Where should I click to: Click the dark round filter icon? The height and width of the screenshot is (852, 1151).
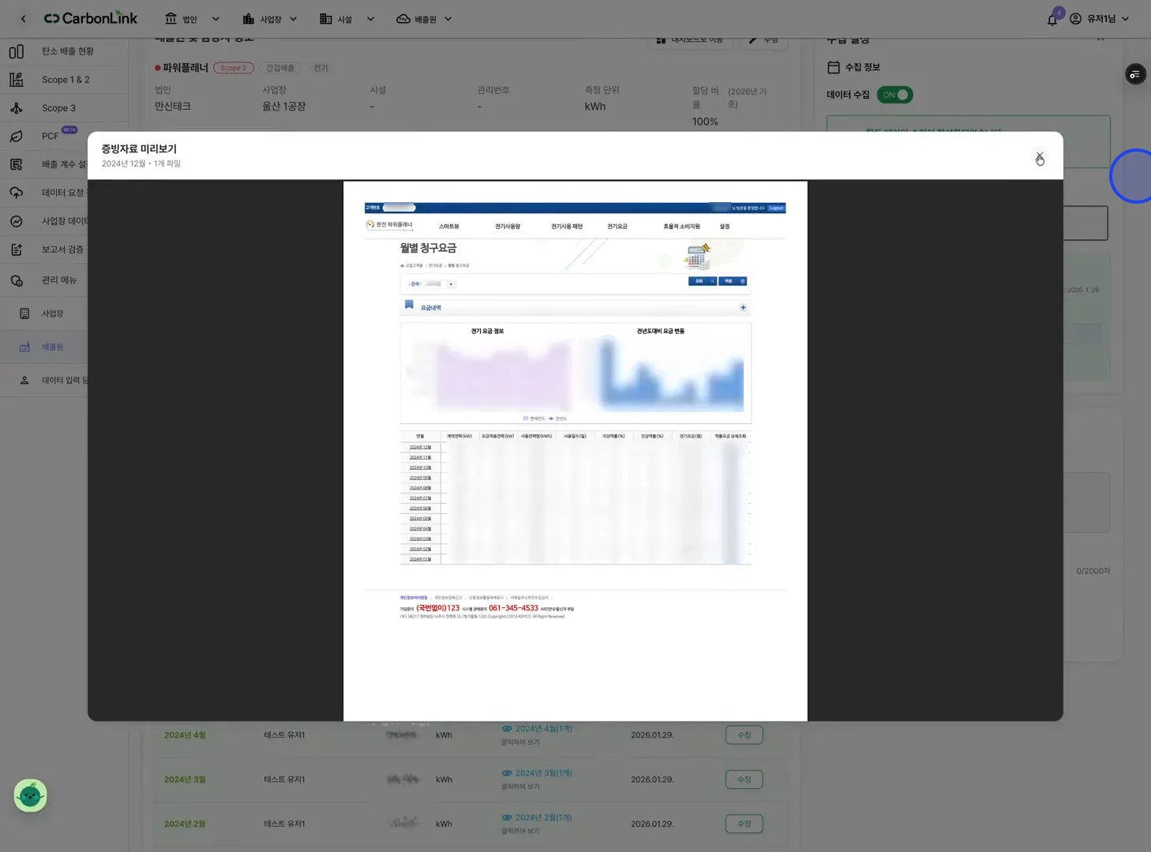coord(1135,74)
